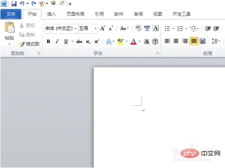Image resolution: width=225 pixels, height=168 pixels.
Task: Click the Clear Formatting eraser icon
Action: [x=138, y=28]
